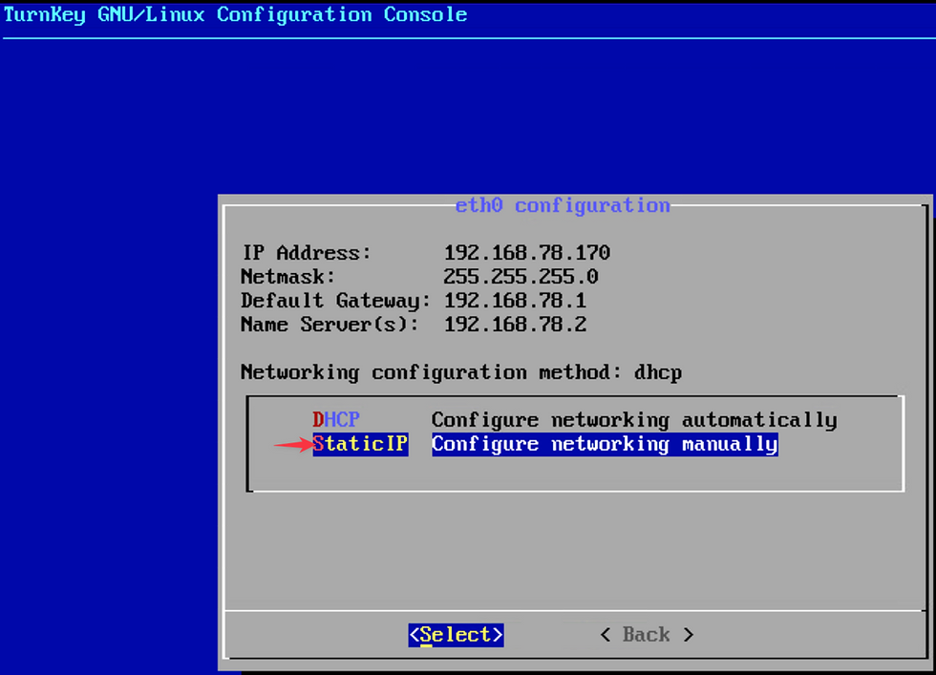Click the 'IP Address:' label
Screen dimensions: 936x675
pyautogui.click(x=307, y=252)
